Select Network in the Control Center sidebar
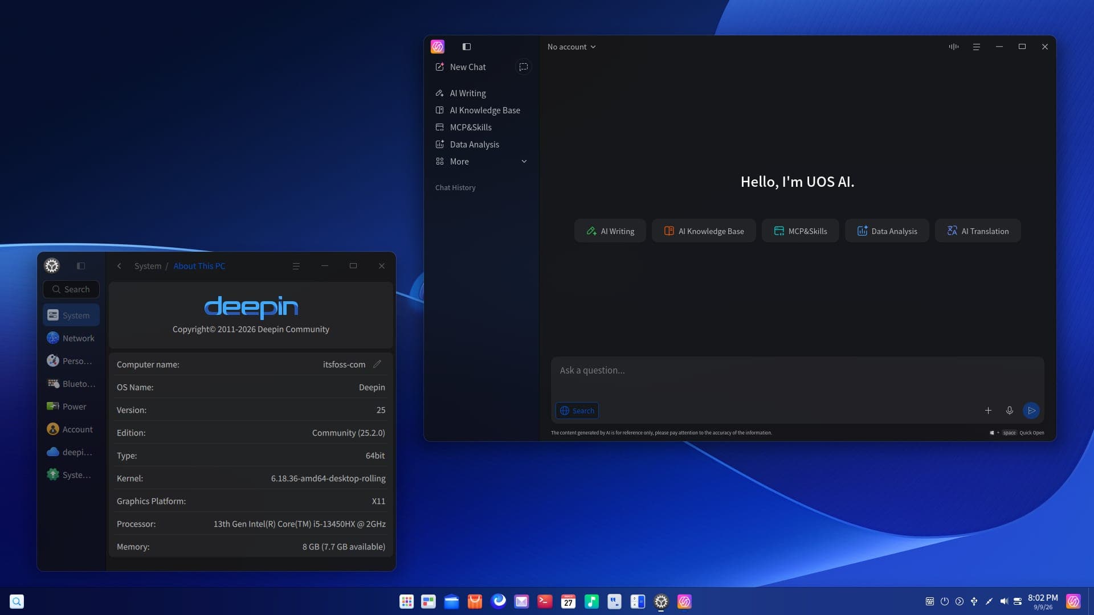This screenshot has width=1094, height=615. pyautogui.click(x=71, y=338)
